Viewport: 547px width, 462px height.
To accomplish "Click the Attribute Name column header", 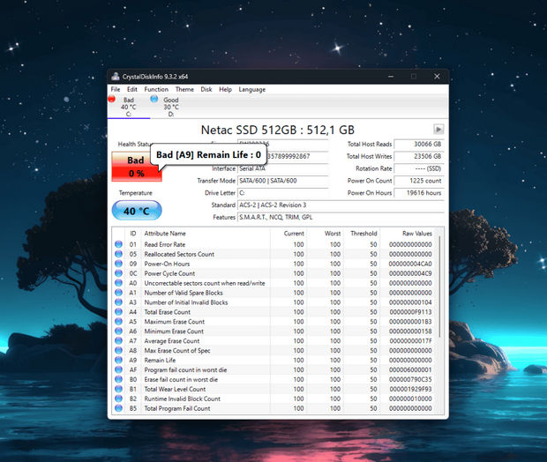I will 165,233.
